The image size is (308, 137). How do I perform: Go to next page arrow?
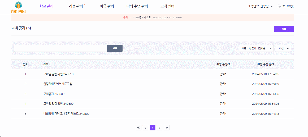159,128
